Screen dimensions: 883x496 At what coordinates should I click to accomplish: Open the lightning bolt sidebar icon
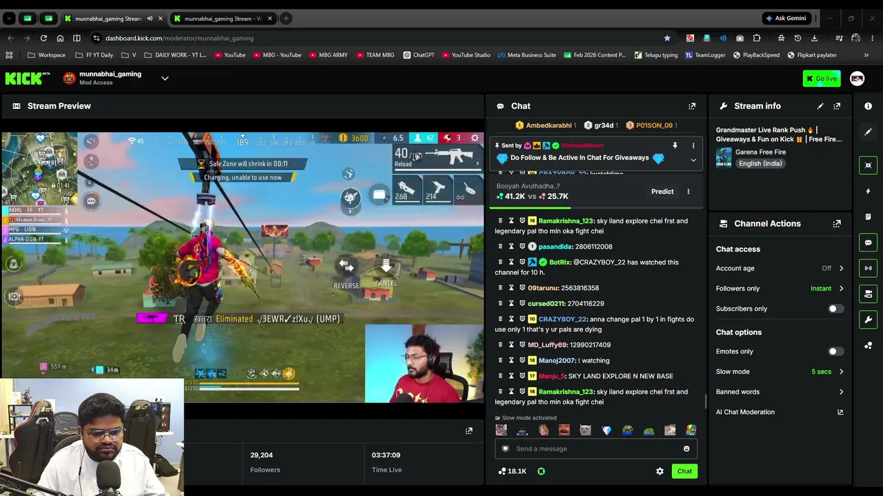coord(868,191)
